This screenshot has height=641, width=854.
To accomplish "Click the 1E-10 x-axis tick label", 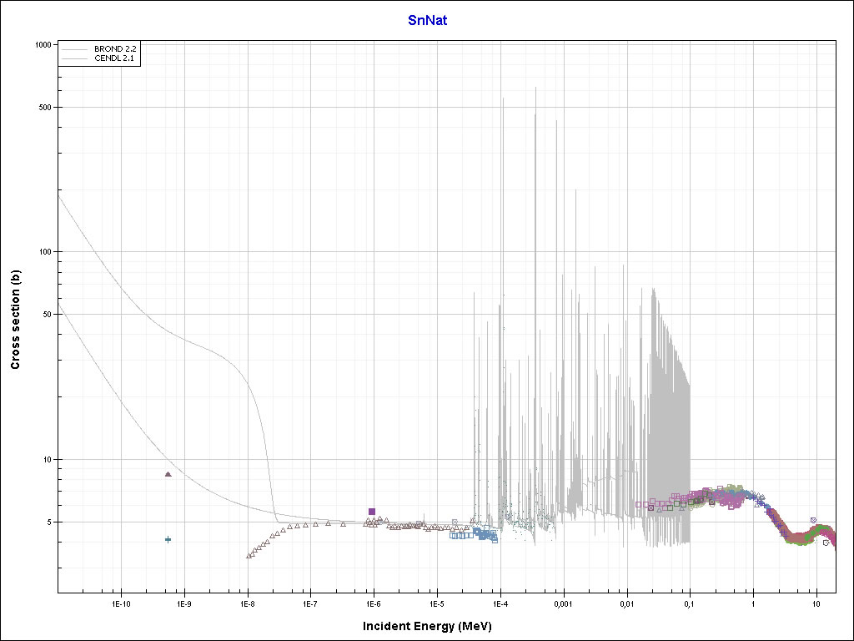I will (x=121, y=603).
